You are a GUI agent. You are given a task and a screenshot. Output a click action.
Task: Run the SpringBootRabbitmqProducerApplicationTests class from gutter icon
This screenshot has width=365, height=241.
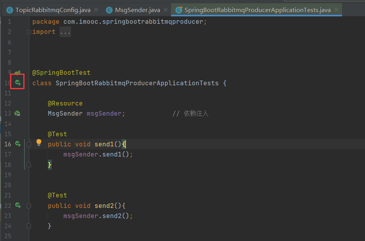pyautogui.click(x=18, y=82)
